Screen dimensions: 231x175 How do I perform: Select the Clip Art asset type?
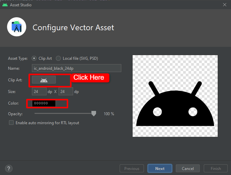pos(34,58)
